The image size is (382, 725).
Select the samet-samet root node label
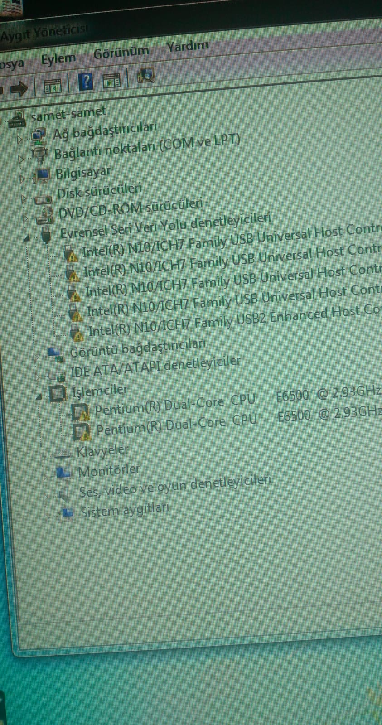coord(68,113)
